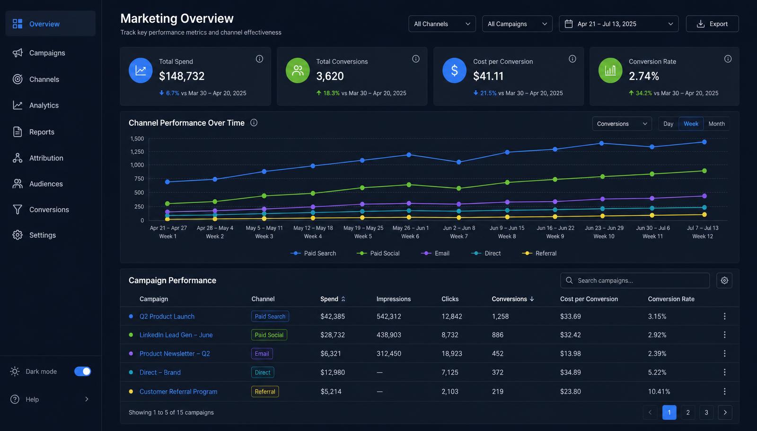Switch chart to Week view
The image size is (757, 431).
point(691,124)
